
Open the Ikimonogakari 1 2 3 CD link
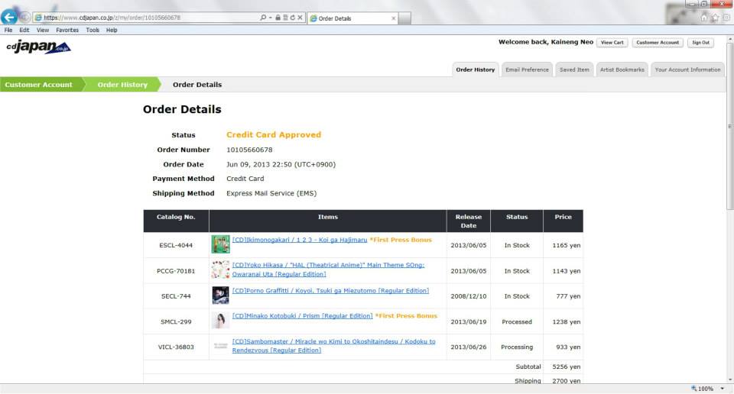coord(300,240)
